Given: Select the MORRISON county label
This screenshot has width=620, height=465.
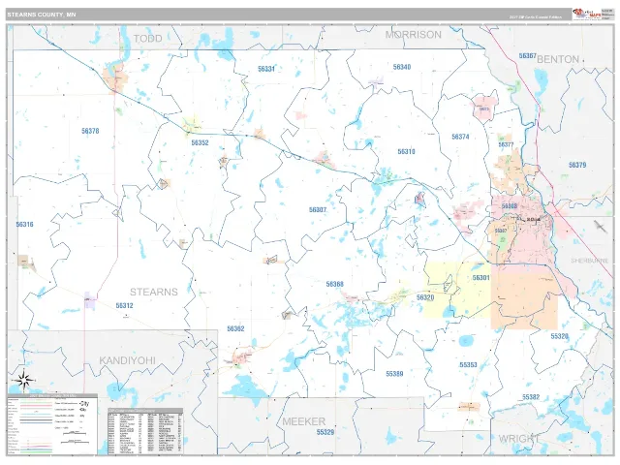Looking at the screenshot, I should click(414, 35).
